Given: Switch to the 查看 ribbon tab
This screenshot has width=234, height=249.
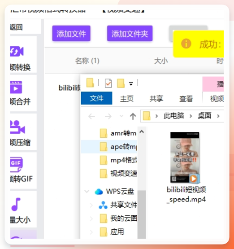Looking at the screenshot, I should pos(186,99).
